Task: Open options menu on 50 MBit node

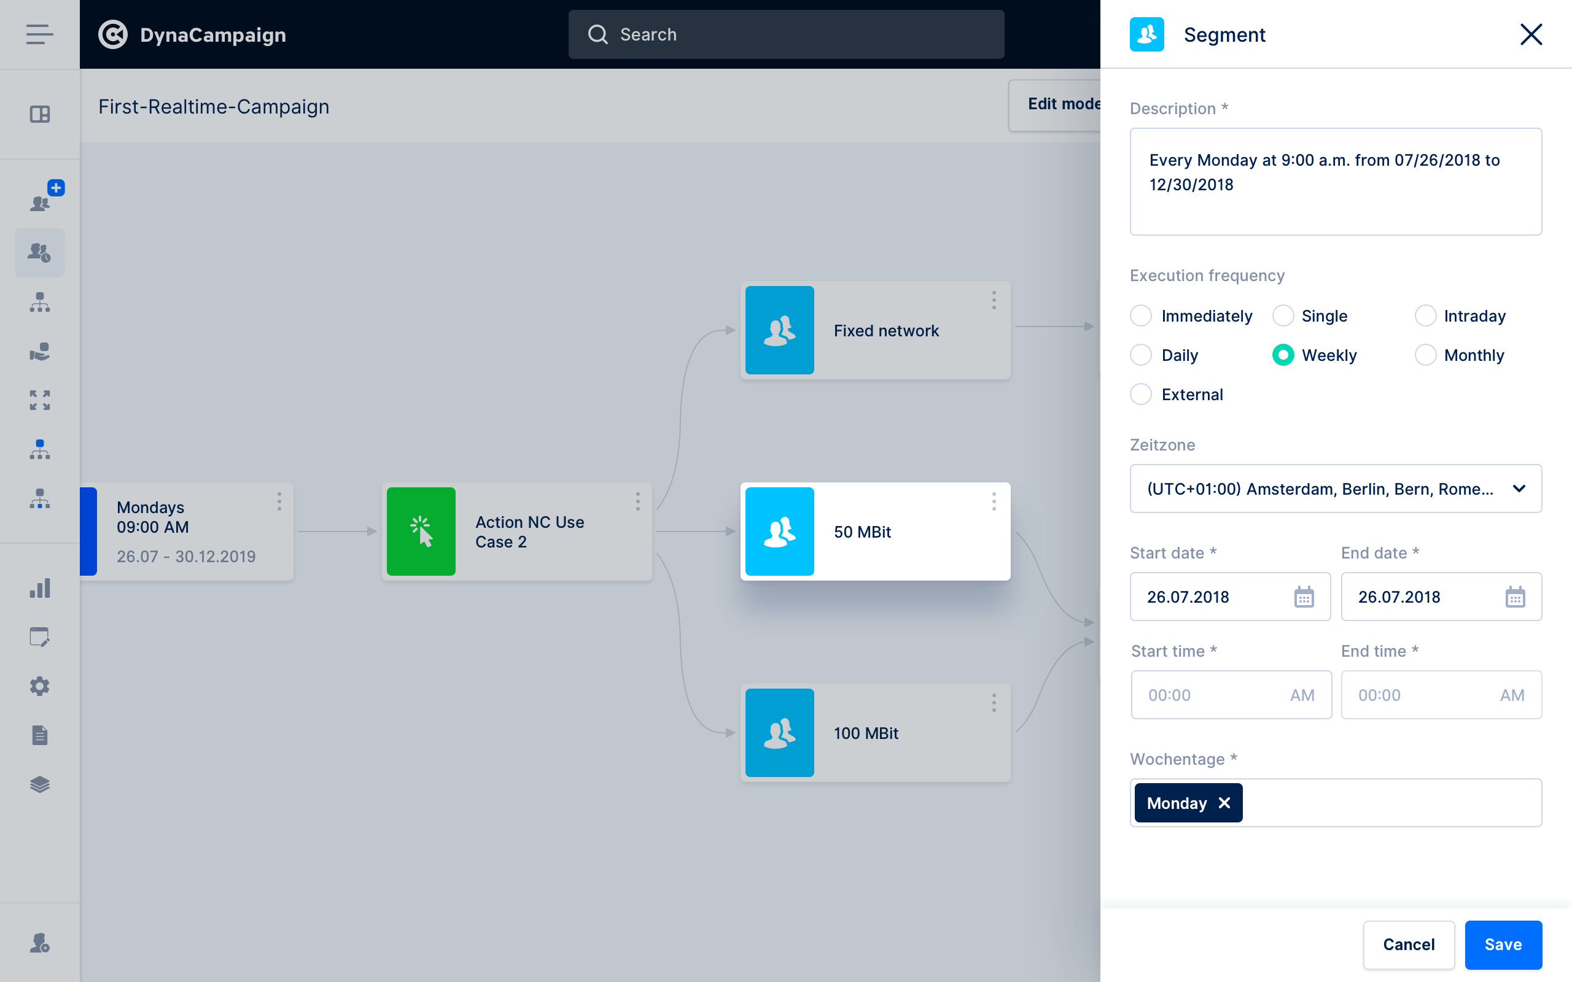Action: 994,501
